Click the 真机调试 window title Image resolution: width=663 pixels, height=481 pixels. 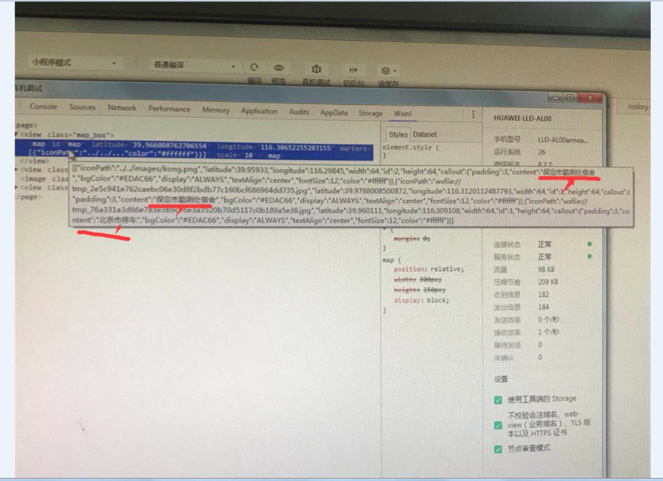point(29,88)
